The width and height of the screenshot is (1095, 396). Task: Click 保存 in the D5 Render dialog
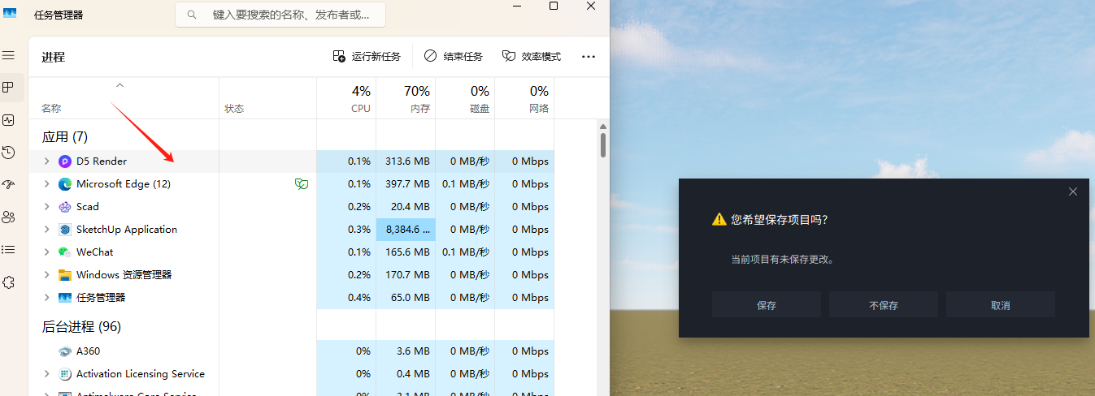pyautogui.click(x=767, y=305)
